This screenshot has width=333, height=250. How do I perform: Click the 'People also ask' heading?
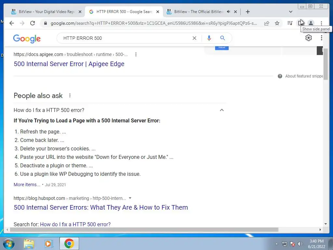pos(38,96)
